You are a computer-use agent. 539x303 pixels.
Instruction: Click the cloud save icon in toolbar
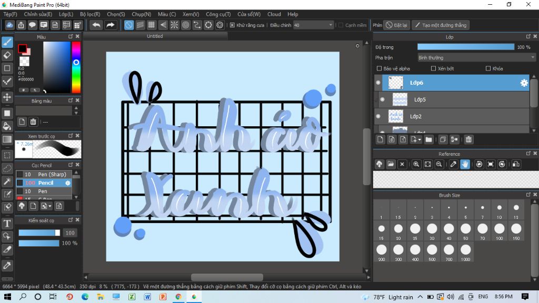coord(9,25)
